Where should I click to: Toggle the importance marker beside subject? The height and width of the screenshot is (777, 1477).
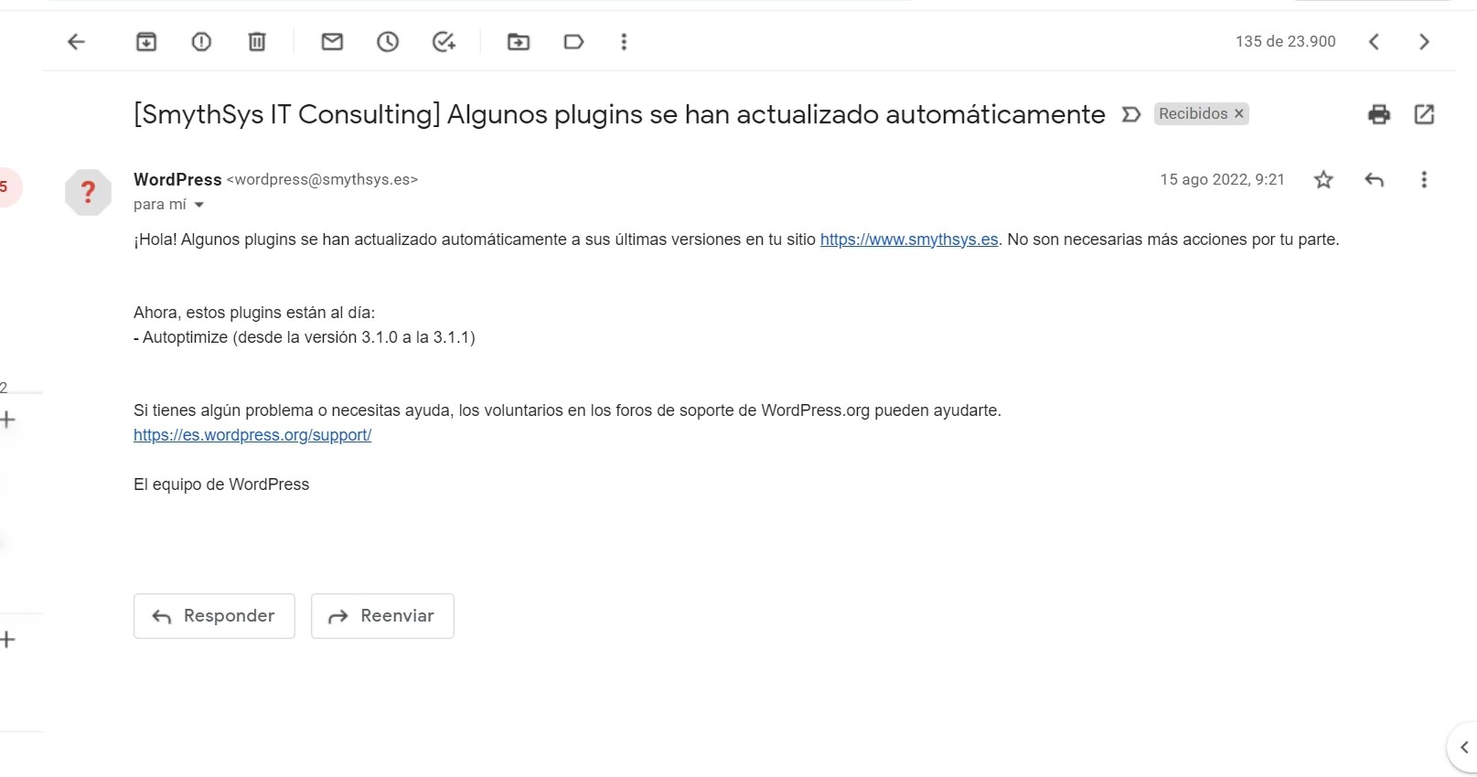click(1131, 114)
